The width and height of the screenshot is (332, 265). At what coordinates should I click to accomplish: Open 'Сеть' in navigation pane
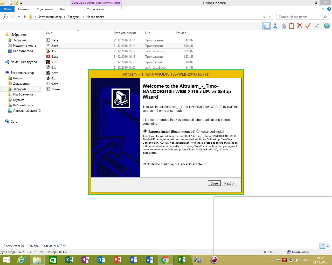pos(14,122)
